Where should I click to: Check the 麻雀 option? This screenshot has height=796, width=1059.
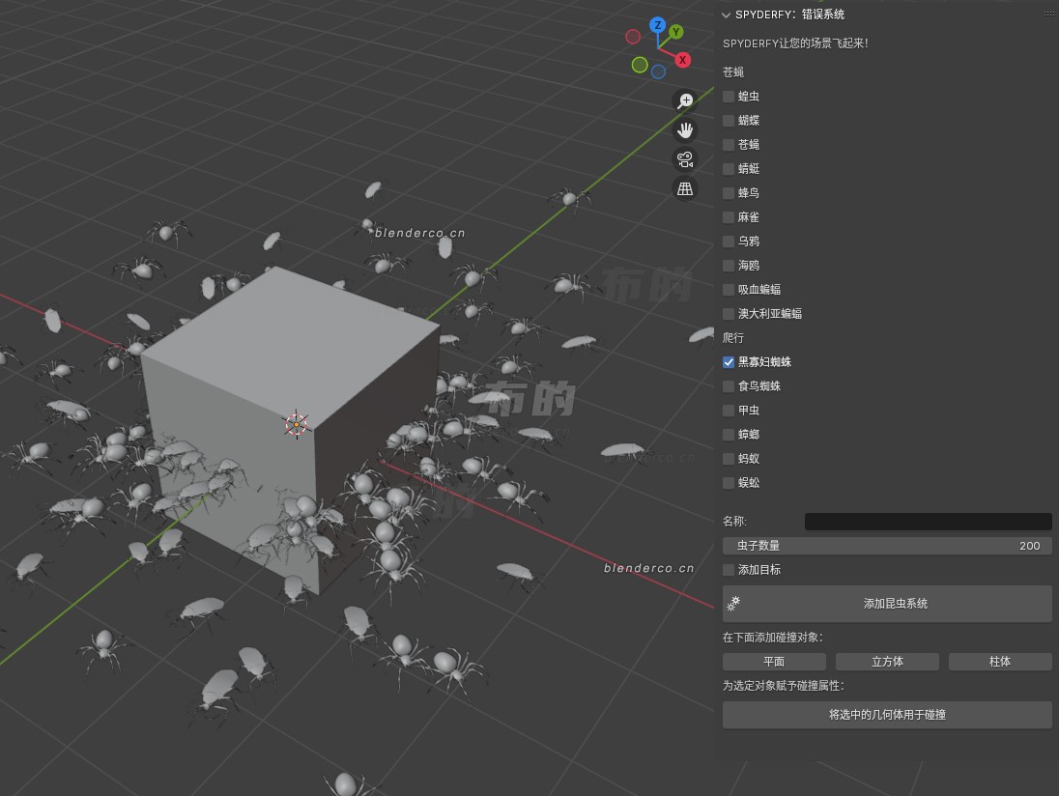tap(729, 217)
